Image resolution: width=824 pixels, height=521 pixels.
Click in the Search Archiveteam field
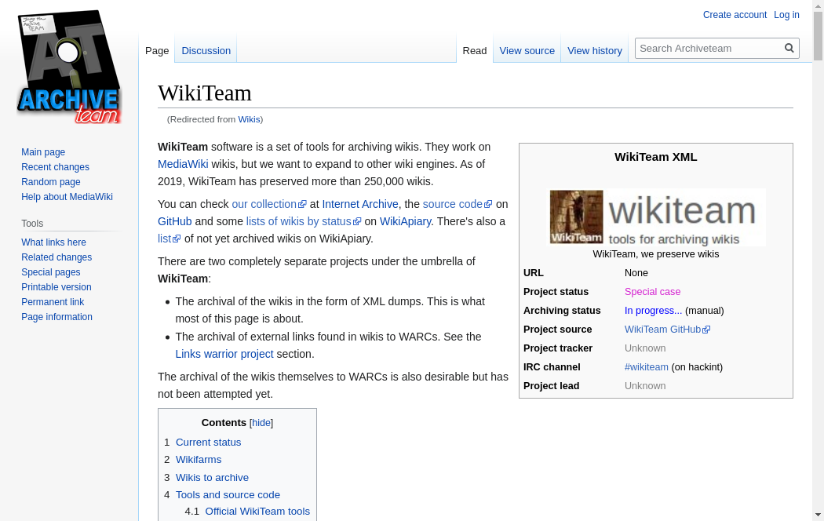pos(708,48)
